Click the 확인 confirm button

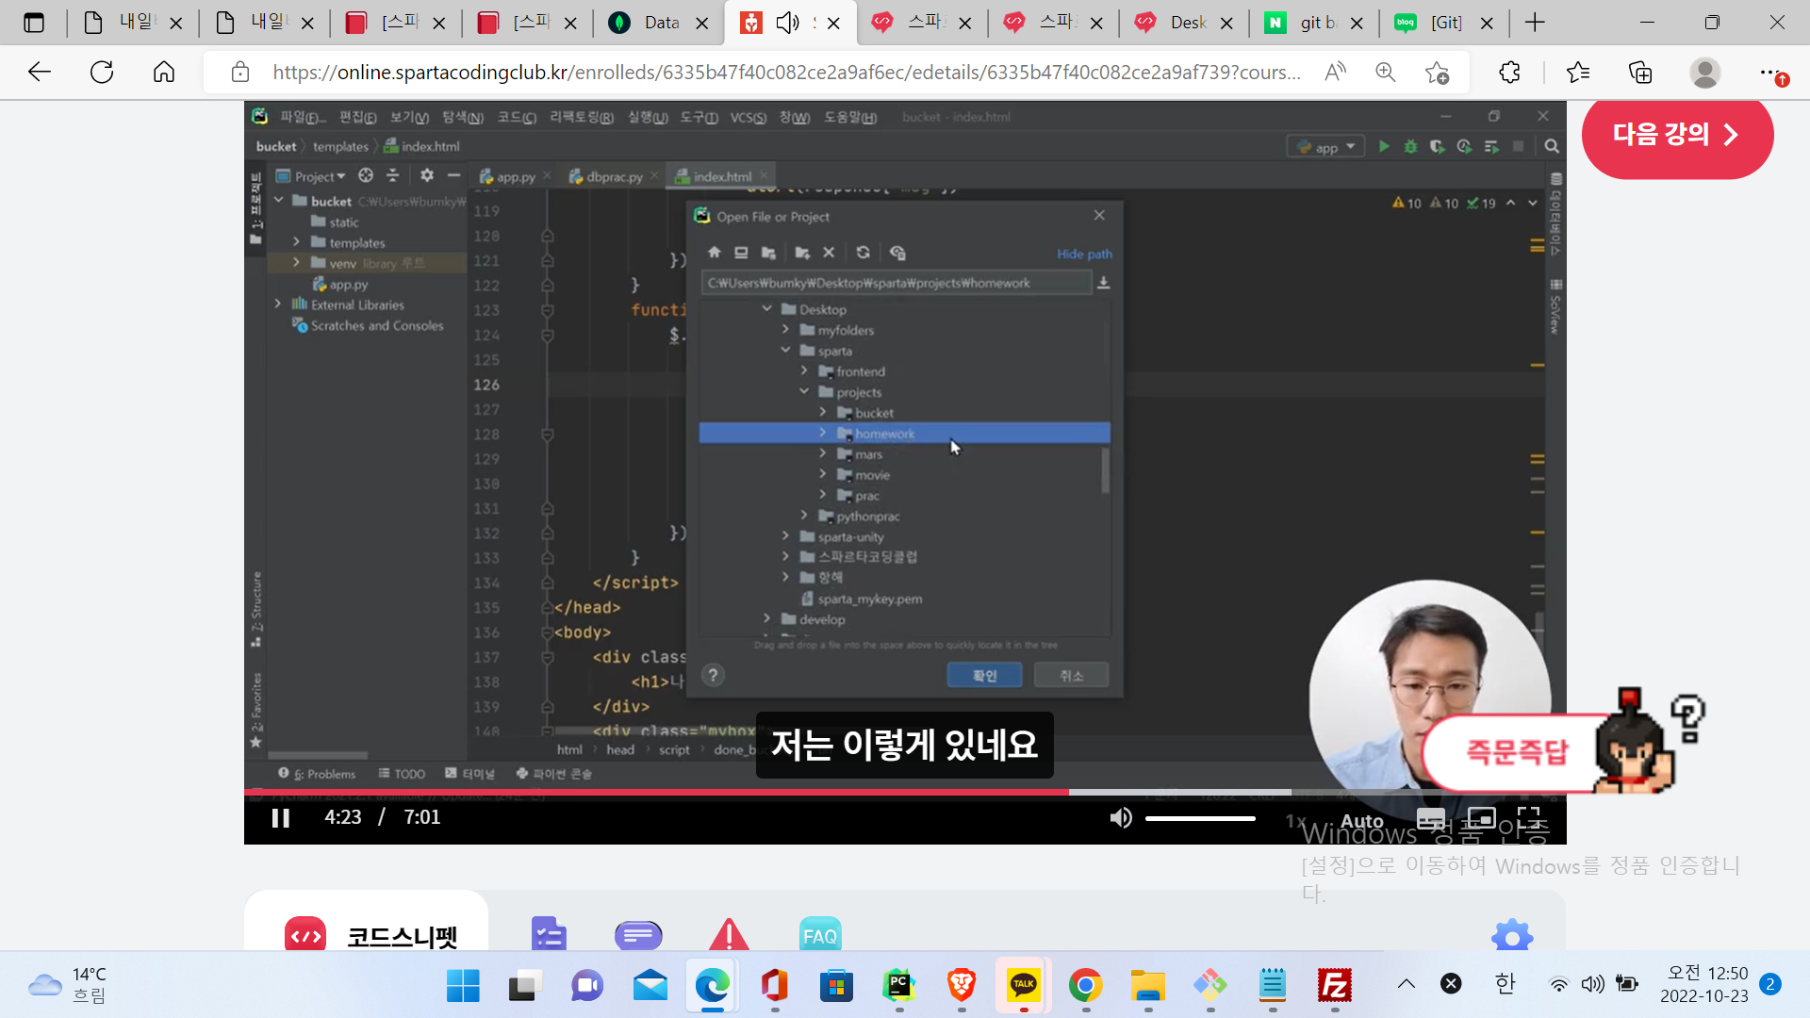click(x=984, y=676)
